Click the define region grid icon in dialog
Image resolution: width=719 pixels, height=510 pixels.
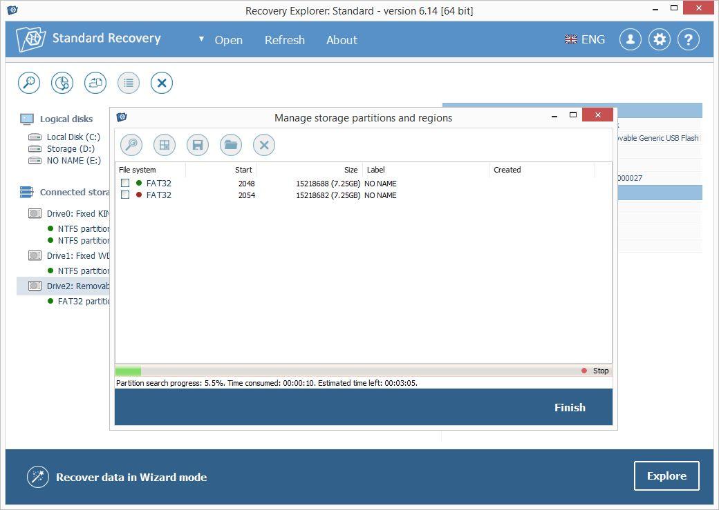[x=164, y=145]
